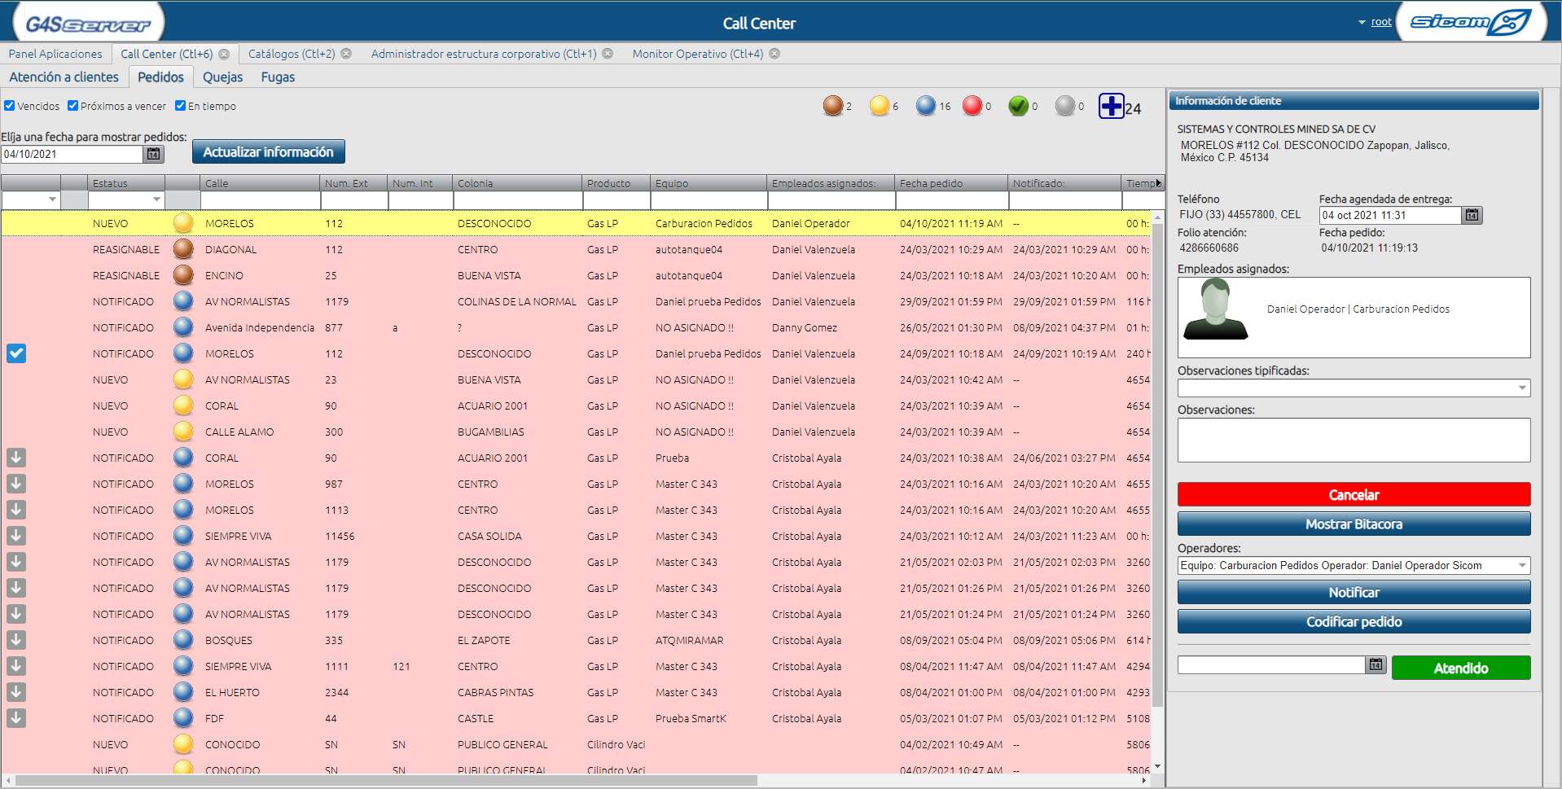The height and width of the screenshot is (789, 1562).
Task: Open calendar beside the Atendido button
Action: [x=1376, y=664]
